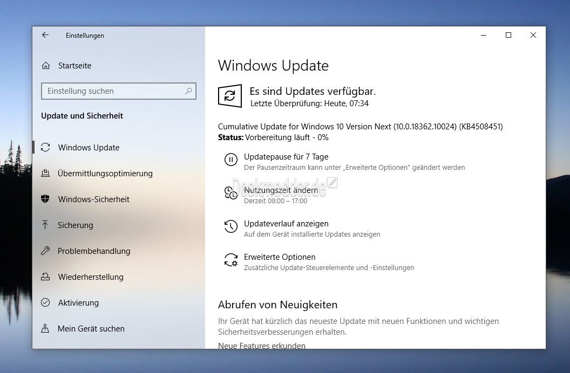The image size is (570, 373).
Task: Open Erweiterte Optionen
Action: (x=280, y=257)
